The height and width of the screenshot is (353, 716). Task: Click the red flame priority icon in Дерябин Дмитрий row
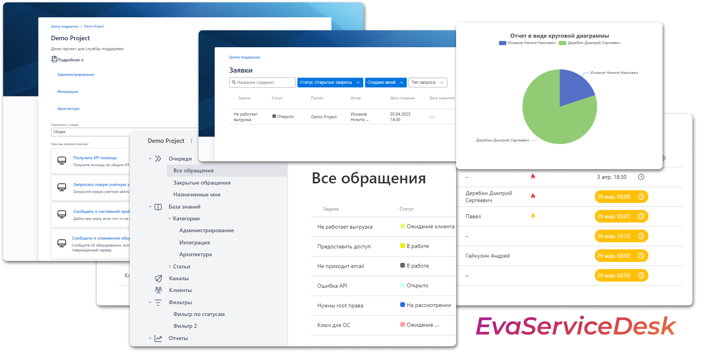533,196
